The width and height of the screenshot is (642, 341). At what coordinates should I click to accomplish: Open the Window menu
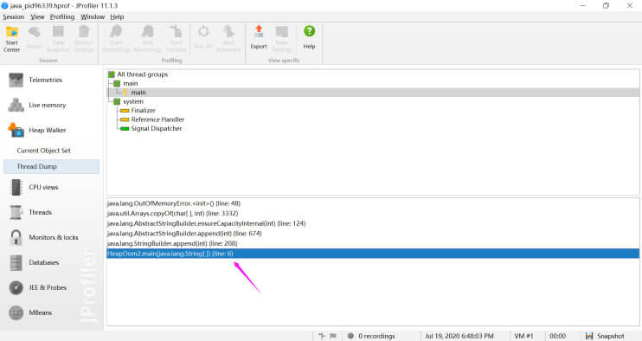tap(93, 16)
